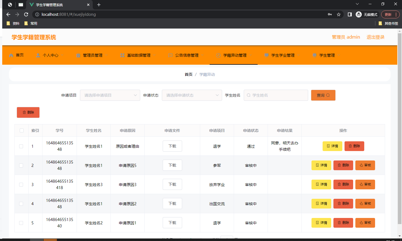The height and width of the screenshot is (241, 402).
Task: Go back with browser back arrow
Action: (x=8, y=14)
